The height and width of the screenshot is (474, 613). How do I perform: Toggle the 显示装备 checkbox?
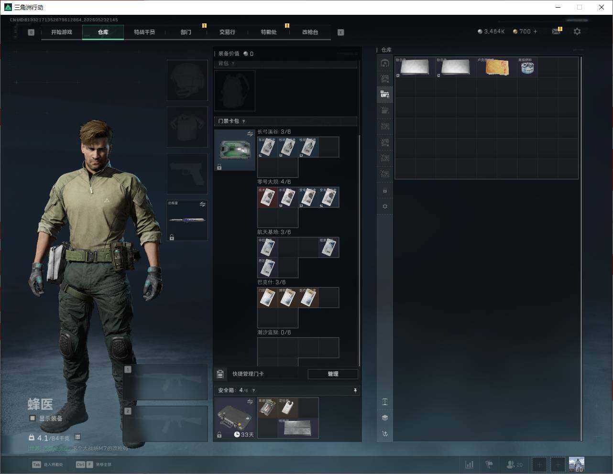tap(33, 418)
